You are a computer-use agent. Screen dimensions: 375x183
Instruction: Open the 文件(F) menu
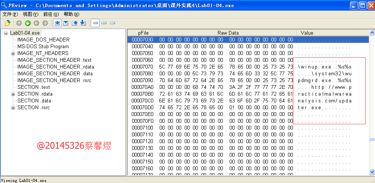(10, 14)
